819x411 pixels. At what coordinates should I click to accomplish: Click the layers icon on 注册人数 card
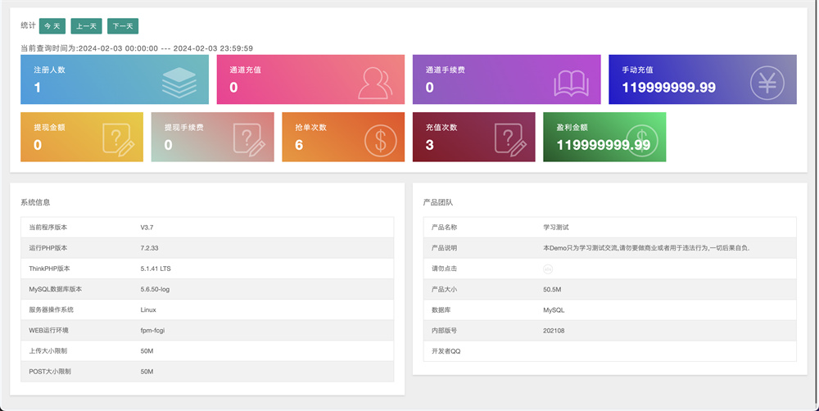tap(179, 81)
